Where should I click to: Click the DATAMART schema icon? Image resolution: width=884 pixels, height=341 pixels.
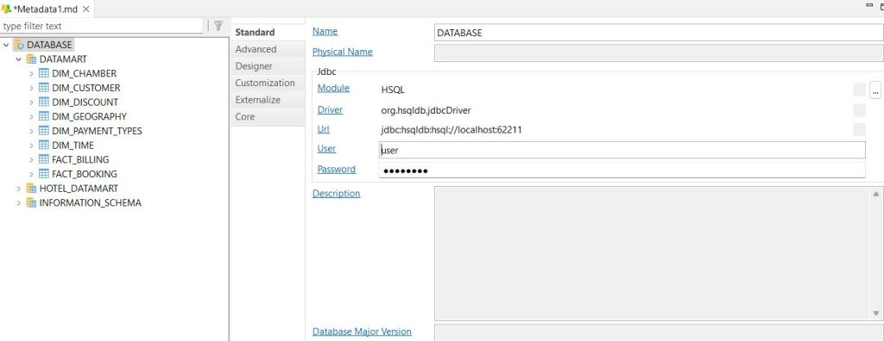point(32,59)
